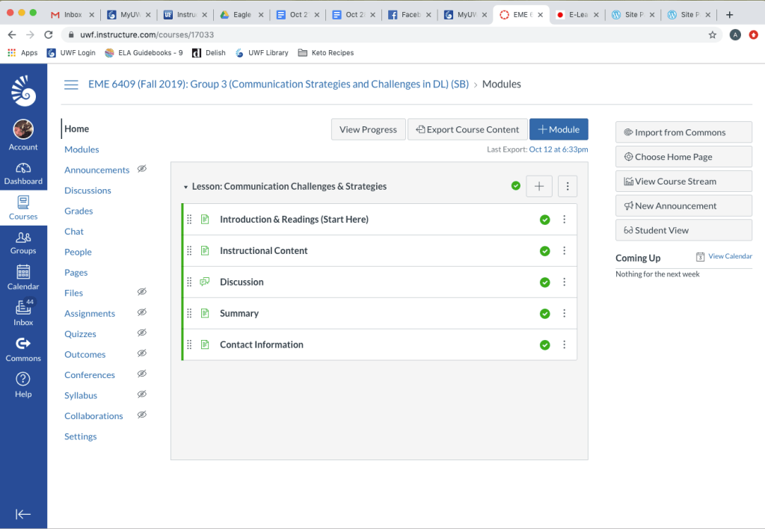Click the Export Course Content button
Image resolution: width=765 pixels, height=529 pixels.
(467, 129)
